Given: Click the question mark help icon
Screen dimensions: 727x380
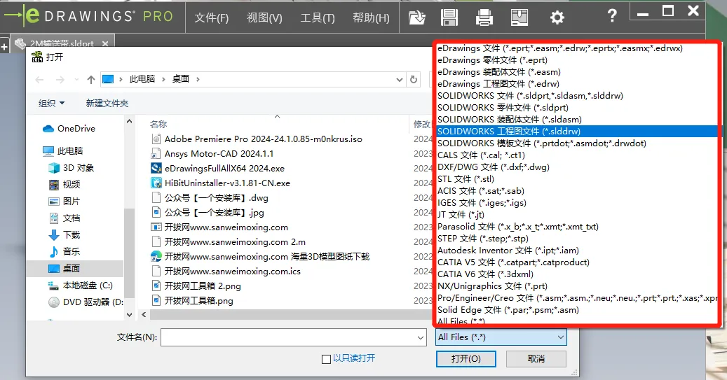Looking at the screenshot, I should click(x=612, y=16).
